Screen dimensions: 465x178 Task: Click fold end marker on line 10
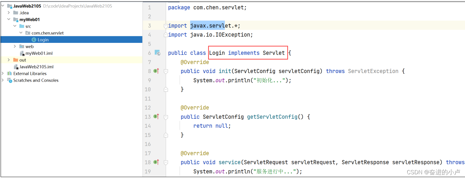pos(166,89)
